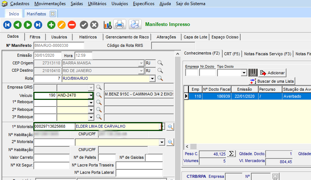
Task: Search vehicle using Veículo magnifier icon
Action: pyautogui.click(x=99, y=95)
